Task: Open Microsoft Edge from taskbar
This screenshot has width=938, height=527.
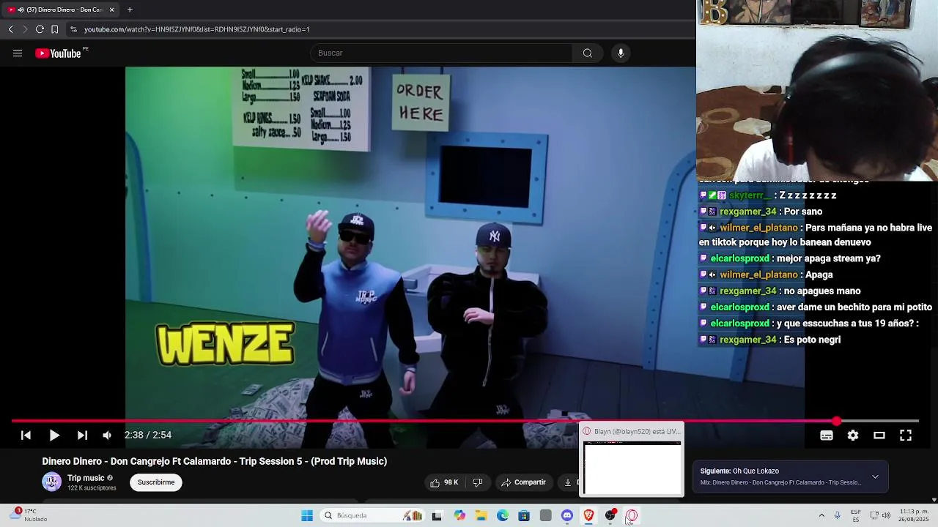Action: coord(503,515)
